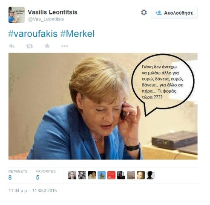Open the #Merkel hashtag link
Viewport: 210px width, 205px height.
click(78, 34)
